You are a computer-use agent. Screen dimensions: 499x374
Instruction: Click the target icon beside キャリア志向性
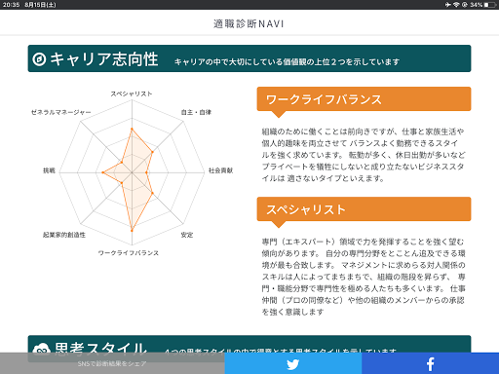coord(39,59)
